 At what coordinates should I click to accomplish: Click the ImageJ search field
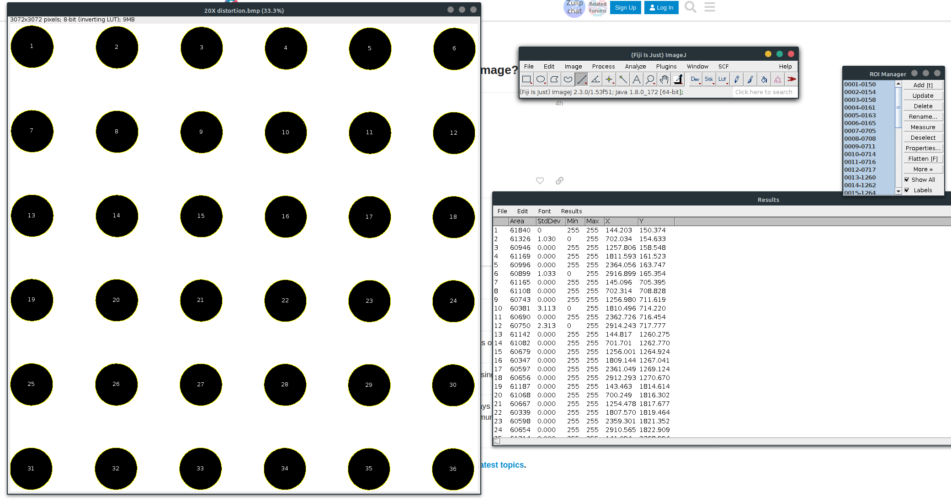(x=764, y=92)
